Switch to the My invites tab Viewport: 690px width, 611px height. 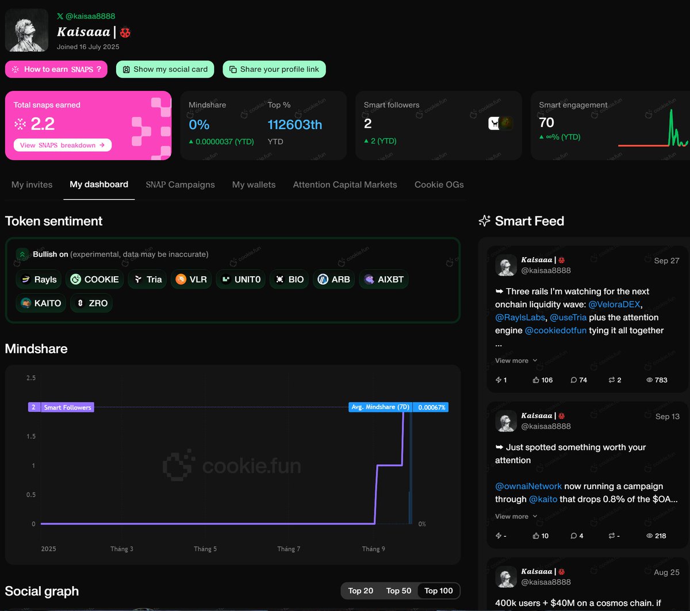point(32,185)
